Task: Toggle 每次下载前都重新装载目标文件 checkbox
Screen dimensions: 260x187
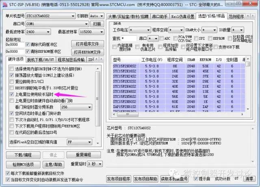Action: [x=8, y=174]
